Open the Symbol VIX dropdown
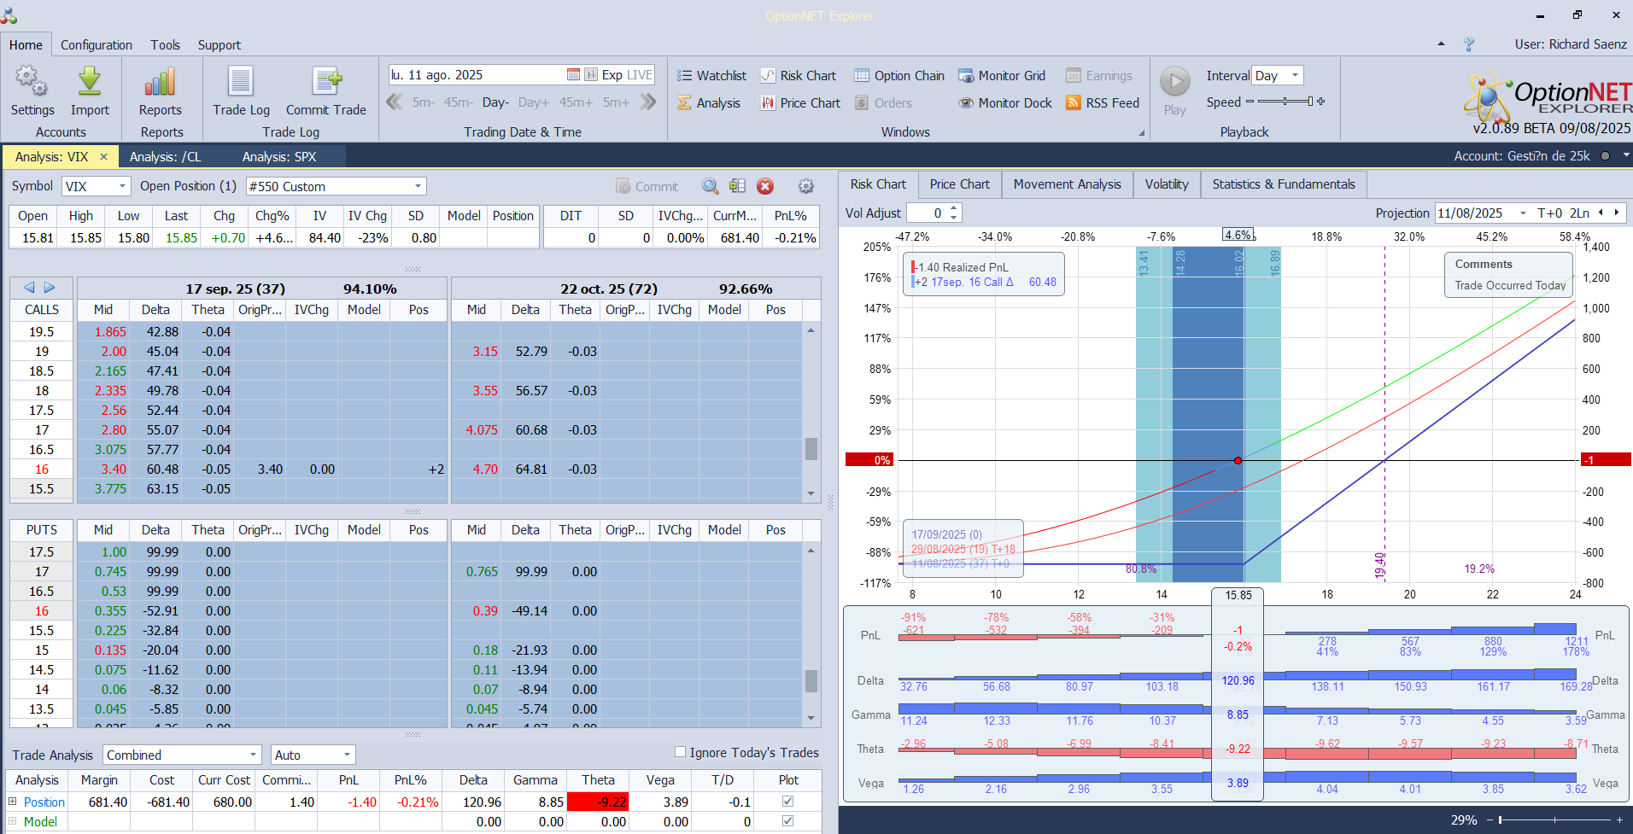 [x=122, y=186]
